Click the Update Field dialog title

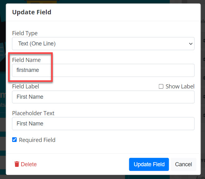(x=32, y=12)
